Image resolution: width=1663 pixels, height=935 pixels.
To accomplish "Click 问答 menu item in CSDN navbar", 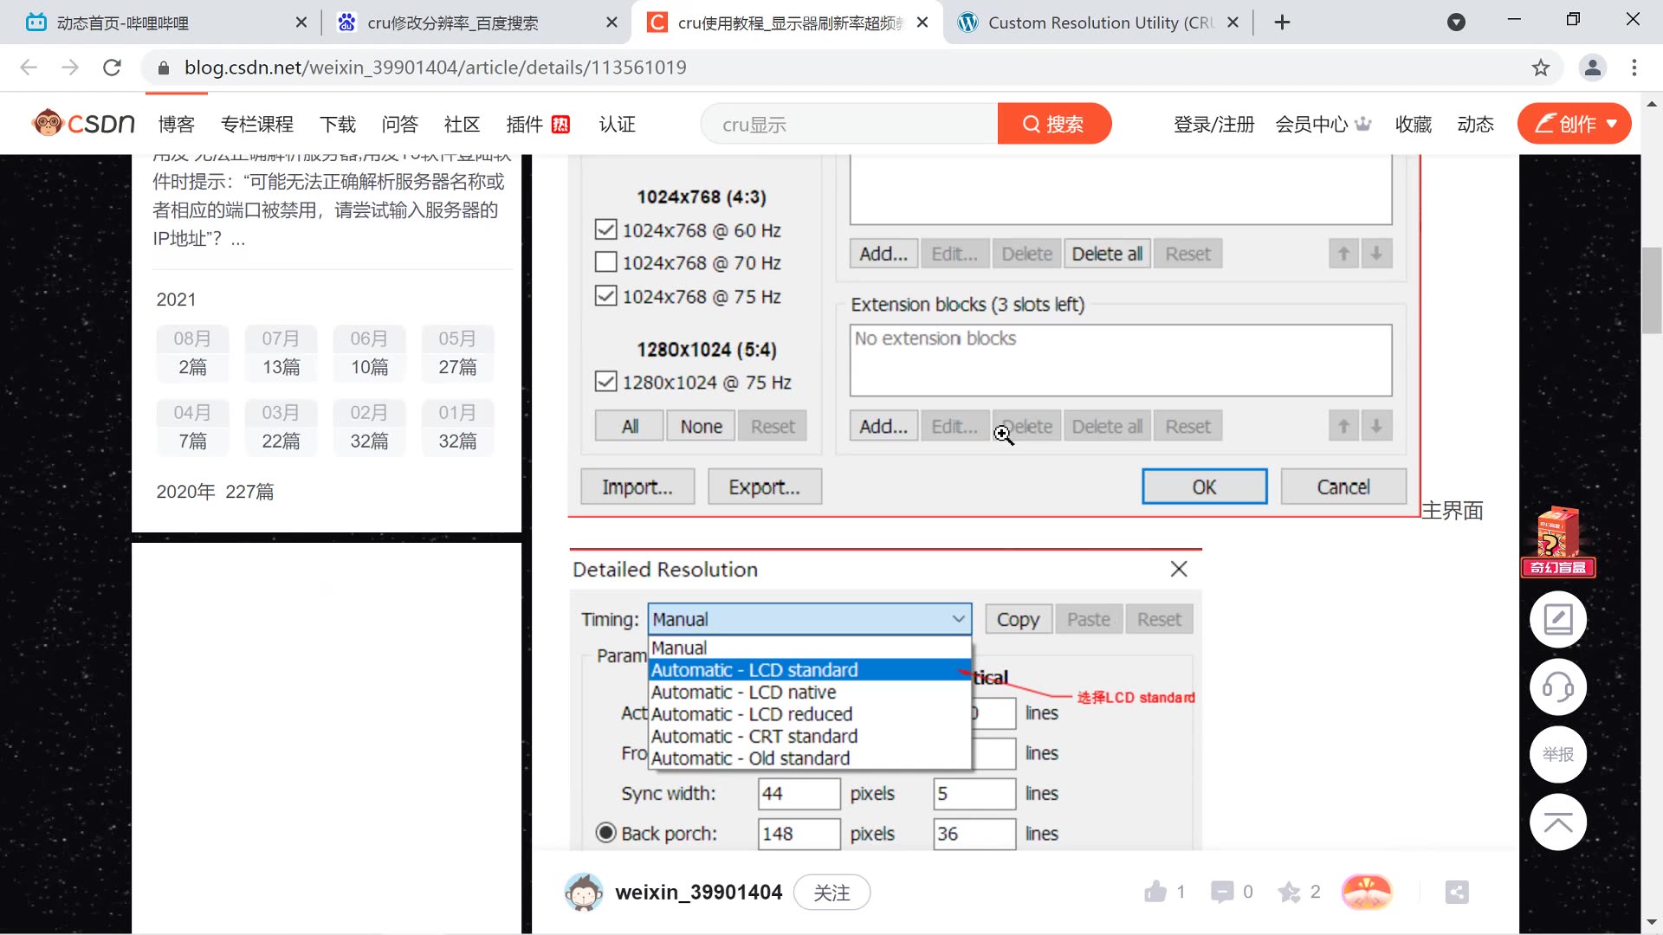I will pyautogui.click(x=400, y=123).
